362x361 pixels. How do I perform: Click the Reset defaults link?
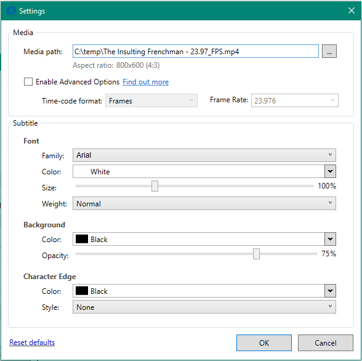point(32,343)
